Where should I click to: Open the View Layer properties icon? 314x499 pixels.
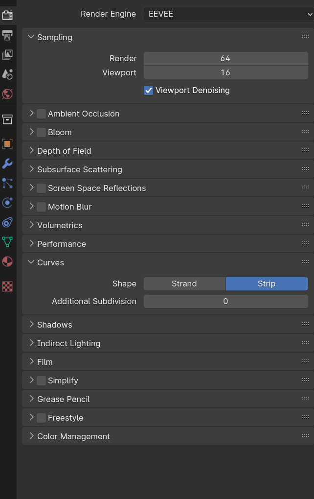(x=7, y=55)
